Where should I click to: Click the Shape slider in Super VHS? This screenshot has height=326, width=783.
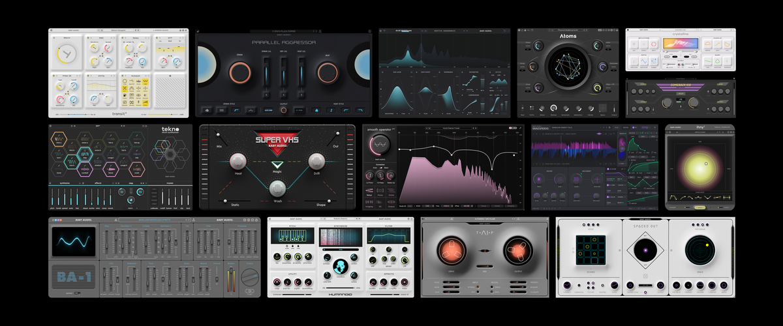320,201
